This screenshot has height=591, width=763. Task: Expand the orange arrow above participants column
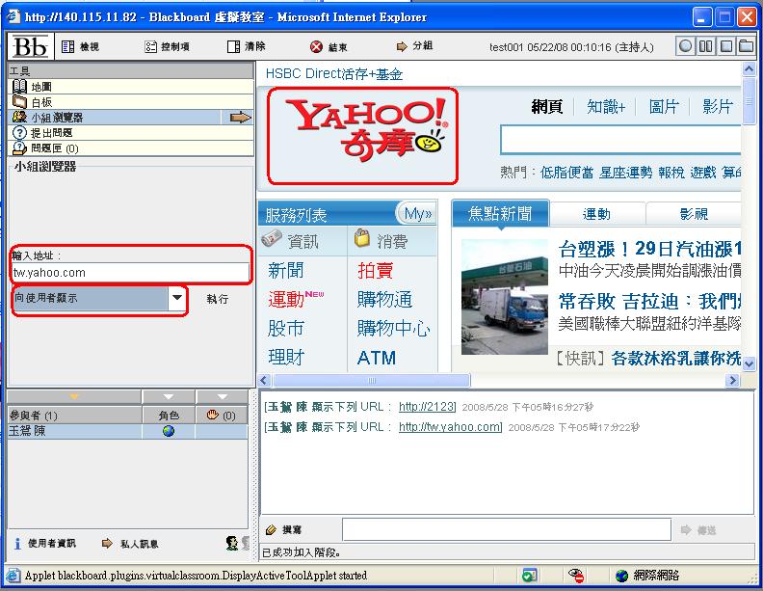(x=74, y=397)
